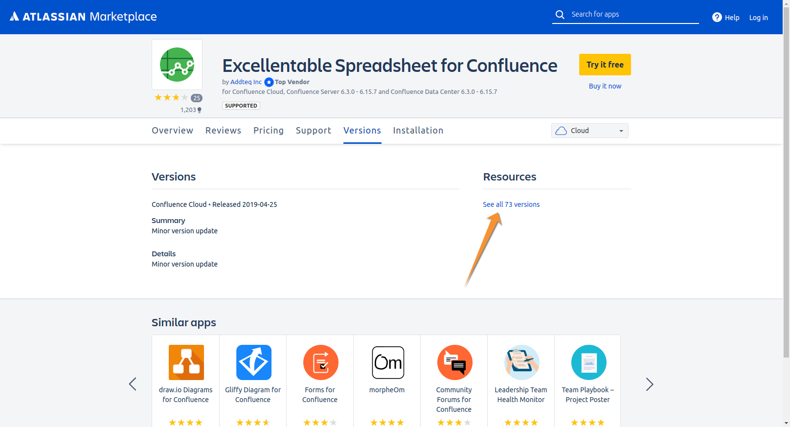
Task: Click the Leadership Team Health Monitor title
Action: click(x=521, y=395)
